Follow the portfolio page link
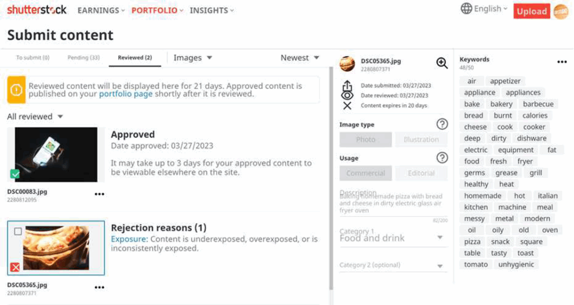 (x=126, y=94)
